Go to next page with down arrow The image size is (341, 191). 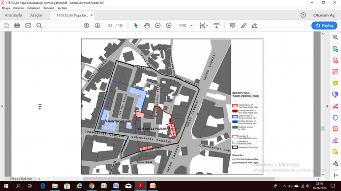tap(97, 25)
